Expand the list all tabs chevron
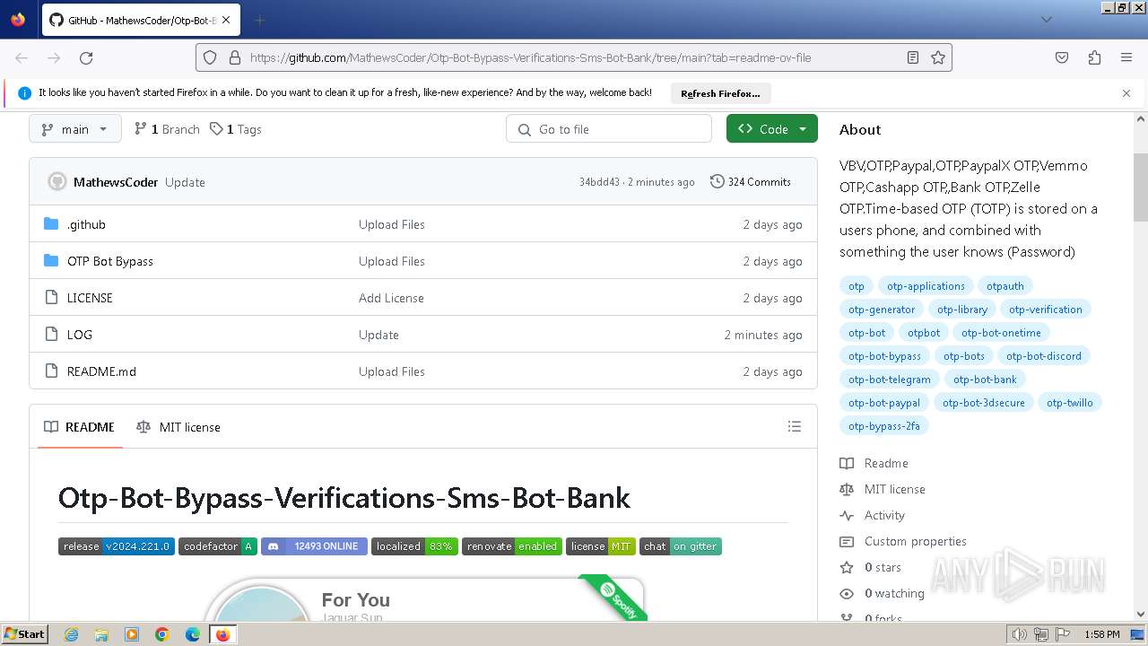Viewport: 1148px width, 646px height. (1046, 20)
